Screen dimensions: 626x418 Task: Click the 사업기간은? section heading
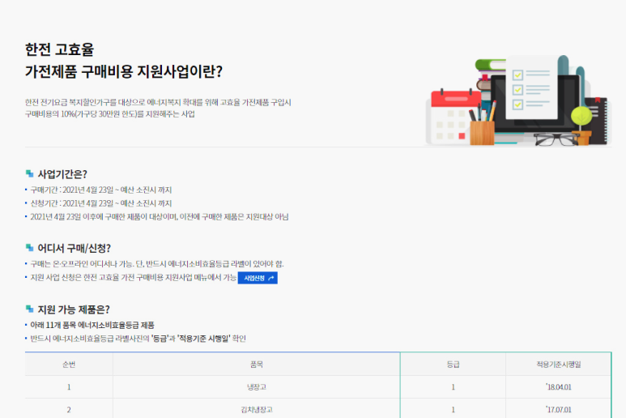click(62, 174)
